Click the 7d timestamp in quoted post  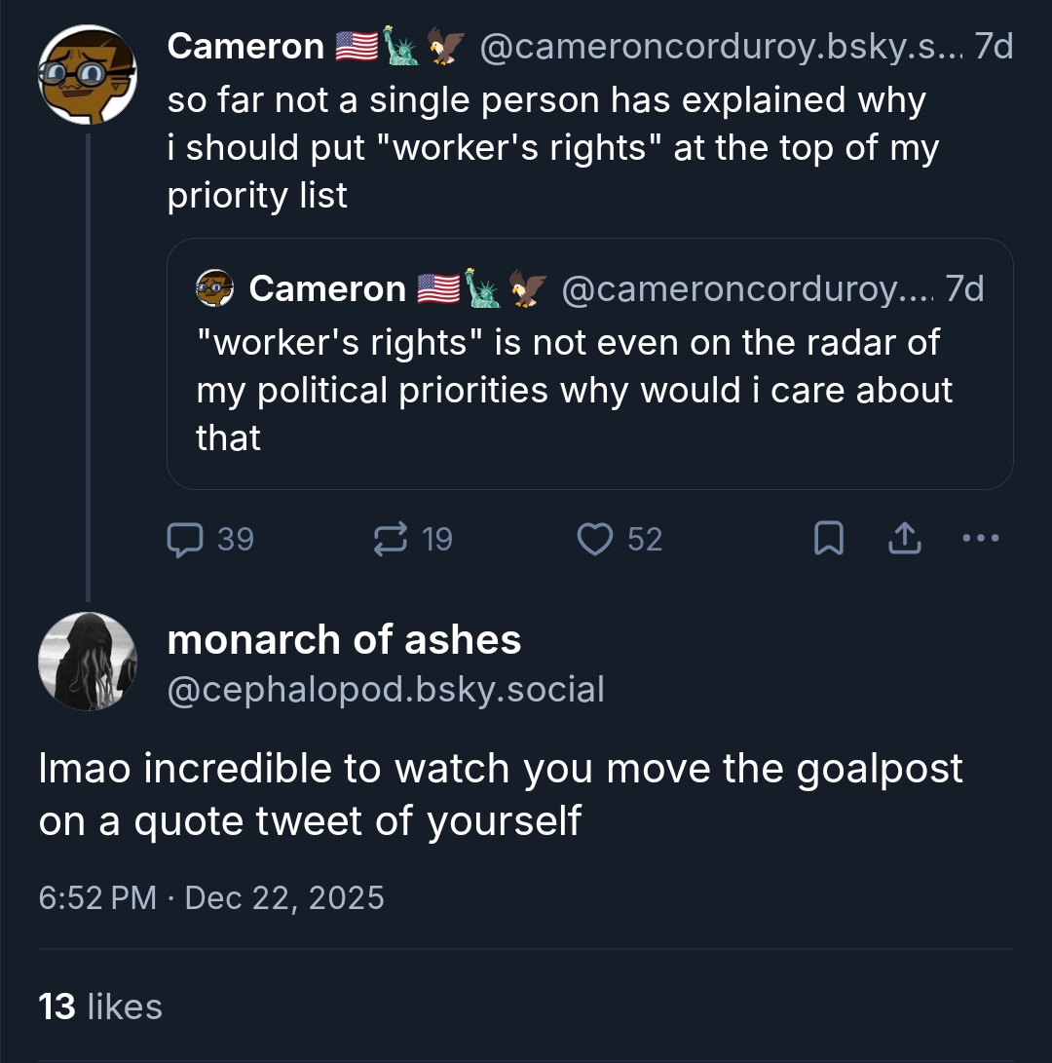(964, 288)
